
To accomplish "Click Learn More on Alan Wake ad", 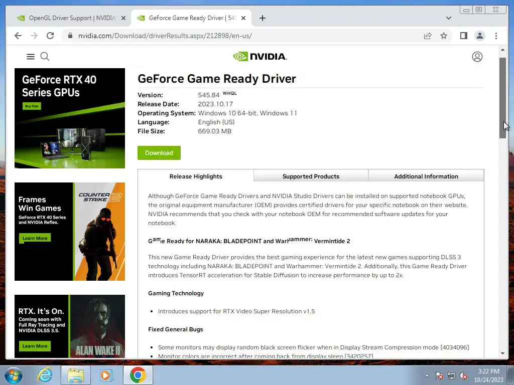I will pyautogui.click(x=35, y=346).
